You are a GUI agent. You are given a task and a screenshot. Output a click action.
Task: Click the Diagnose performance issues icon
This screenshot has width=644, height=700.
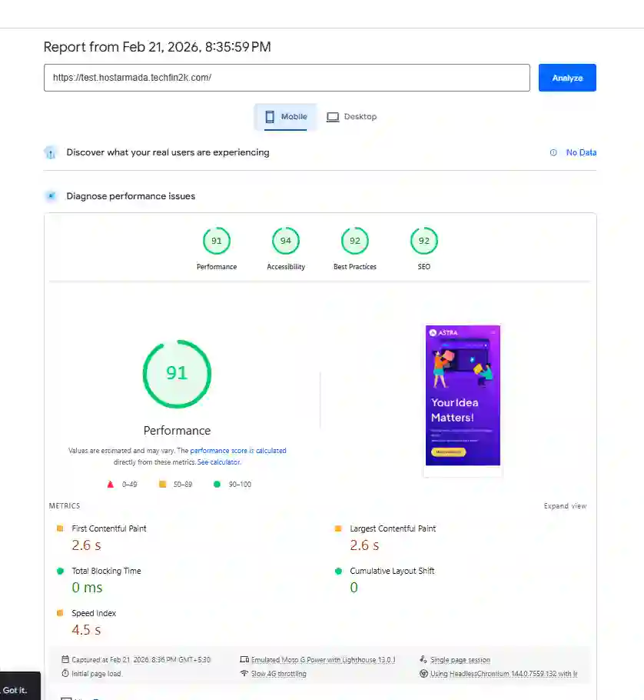tap(51, 196)
